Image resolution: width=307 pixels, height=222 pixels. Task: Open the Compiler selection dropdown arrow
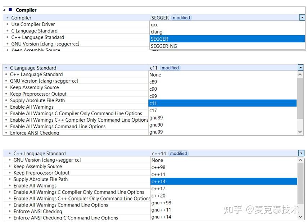click(302, 17)
